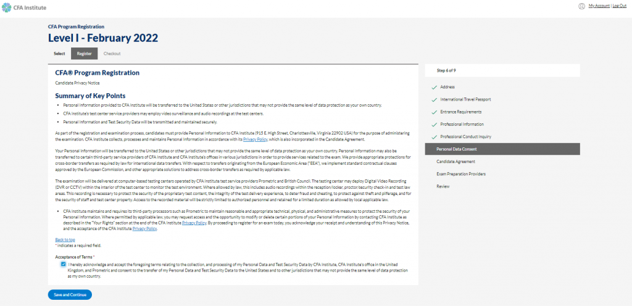Click the 'Summary of Key Points' heading
This screenshot has height=306, width=632.
coord(90,96)
